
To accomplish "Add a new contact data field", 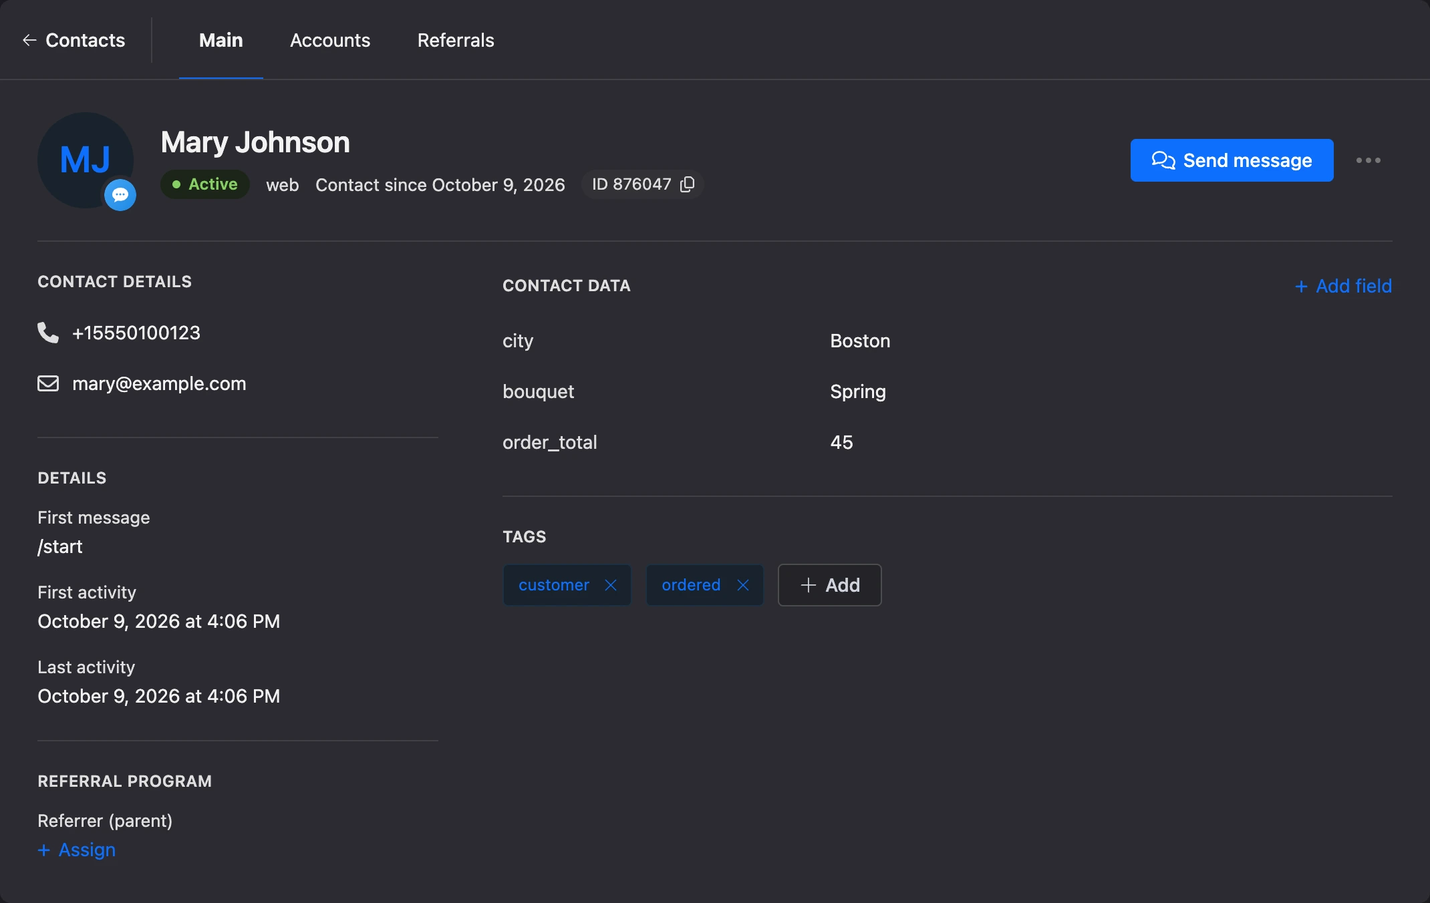I will pos(1343,286).
